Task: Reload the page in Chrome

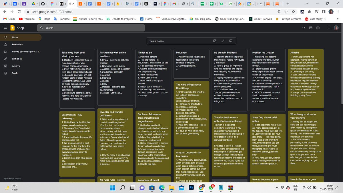Action: (x=19, y=12)
